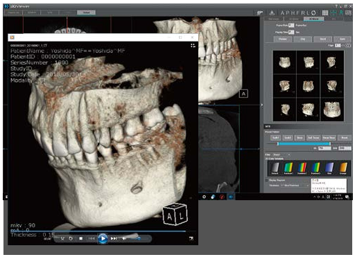The width and height of the screenshot is (355, 257).
Task: Click the teal crosshair lines icon
Action: tap(334, 12)
